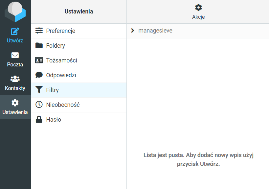Click the Ustawienia panel header title
Screen dimensions: 269x189
pyautogui.click(x=79, y=12)
